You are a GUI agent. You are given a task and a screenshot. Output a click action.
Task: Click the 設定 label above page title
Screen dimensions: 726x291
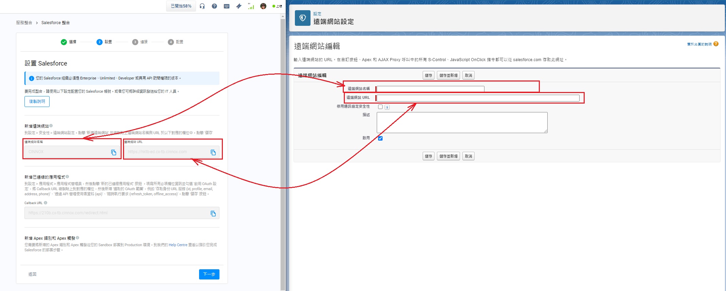tap(317, 14)
